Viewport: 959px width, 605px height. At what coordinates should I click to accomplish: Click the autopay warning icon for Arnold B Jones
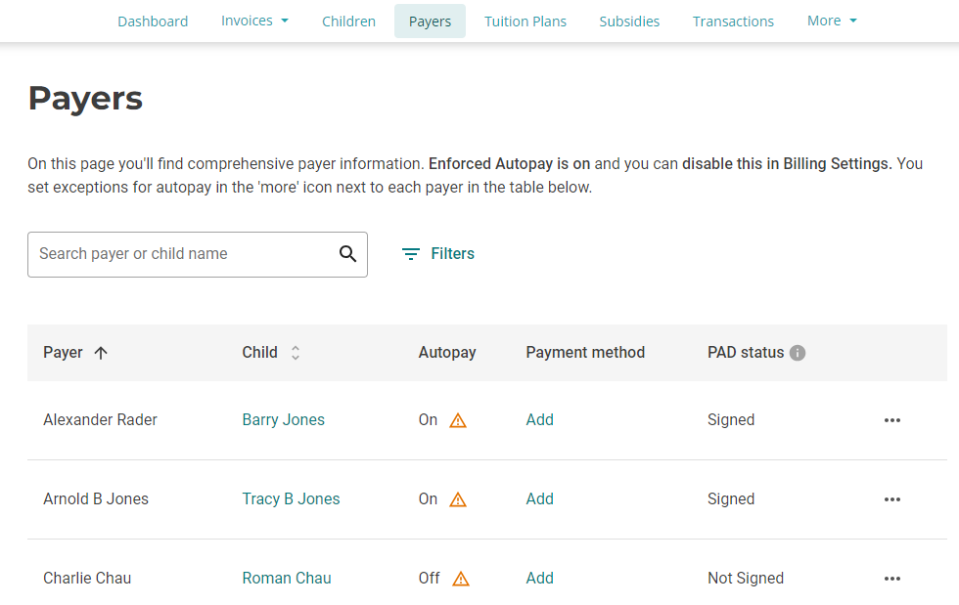(x=457, y=499)
